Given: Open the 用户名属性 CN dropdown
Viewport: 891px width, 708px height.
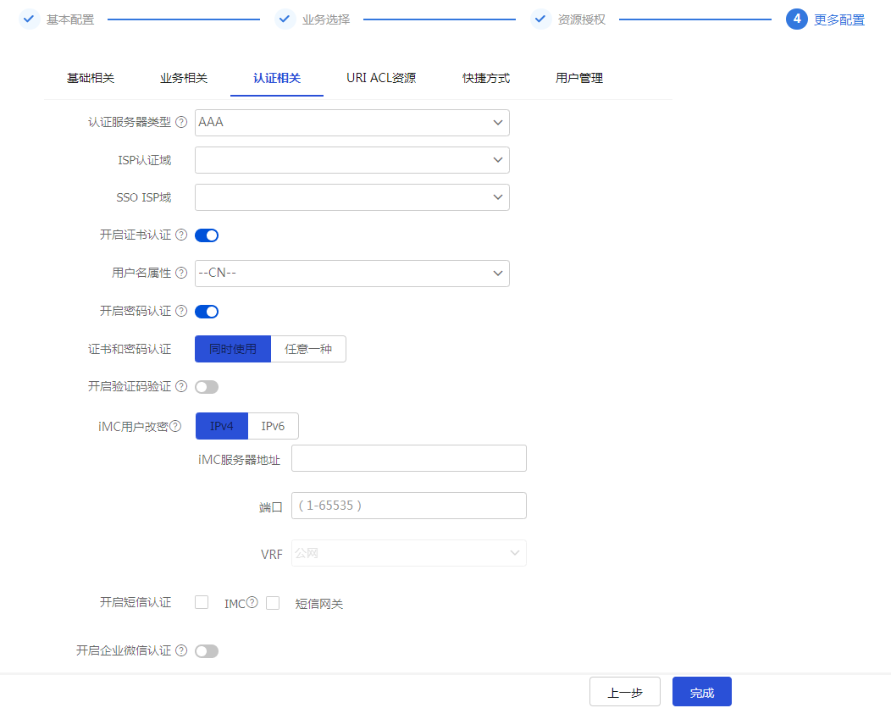Looking at the screenshot, I should 351,274.
